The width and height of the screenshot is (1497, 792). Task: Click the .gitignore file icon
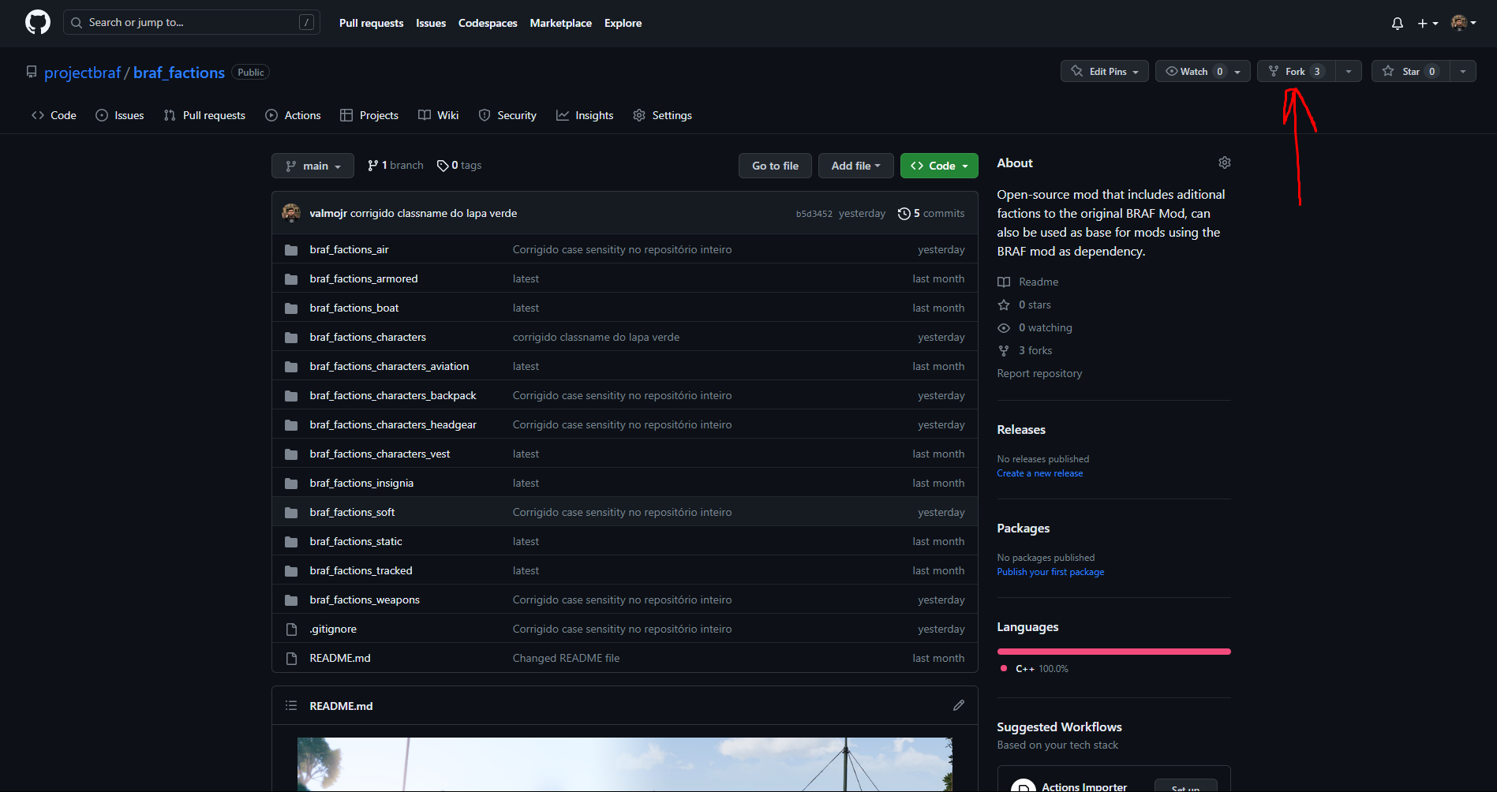point(291,629)
